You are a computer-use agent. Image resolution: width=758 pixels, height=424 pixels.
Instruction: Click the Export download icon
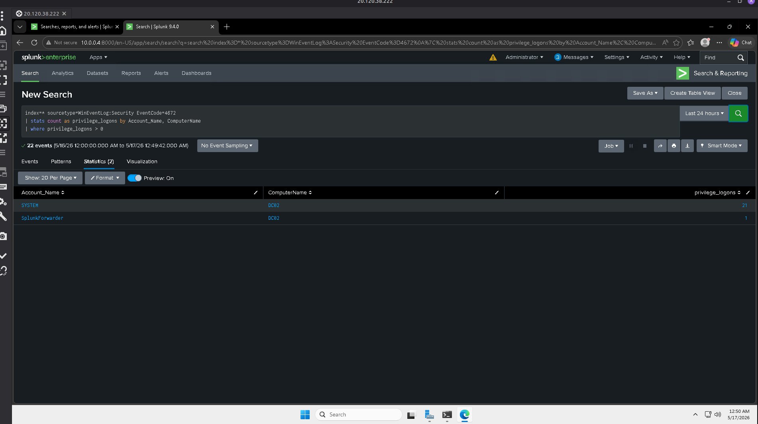[687, 146]
